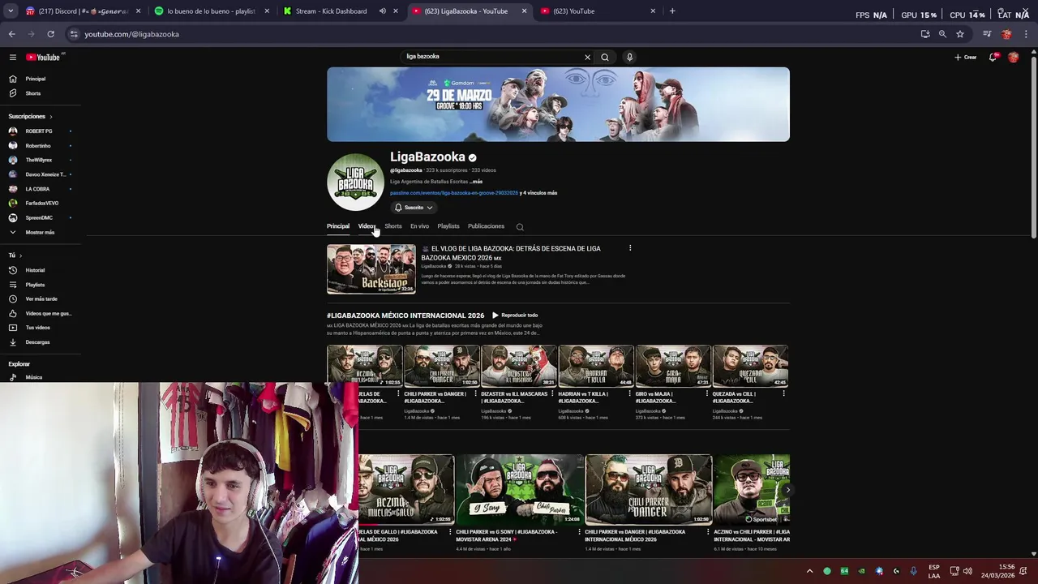This screenshot has height=584, width=1038.
Task: Open Videos que me gustan
Action: pos(41,313)
